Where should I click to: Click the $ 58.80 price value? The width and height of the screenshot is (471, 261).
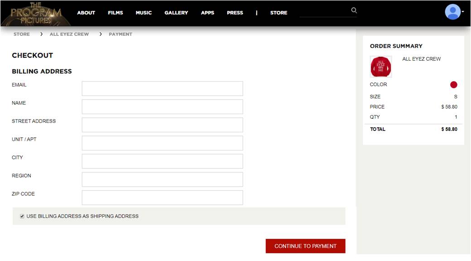click(x=449, y=107)
